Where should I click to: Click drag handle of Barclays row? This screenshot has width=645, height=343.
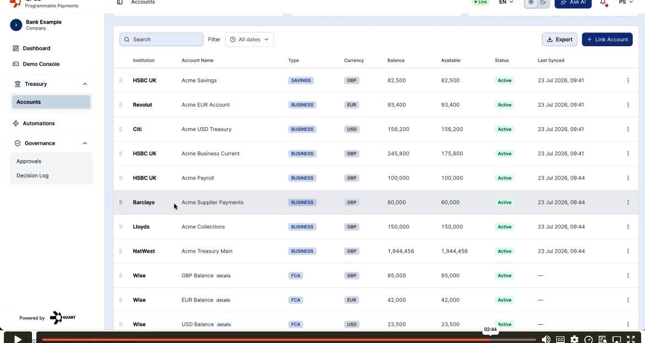[121, 203]
